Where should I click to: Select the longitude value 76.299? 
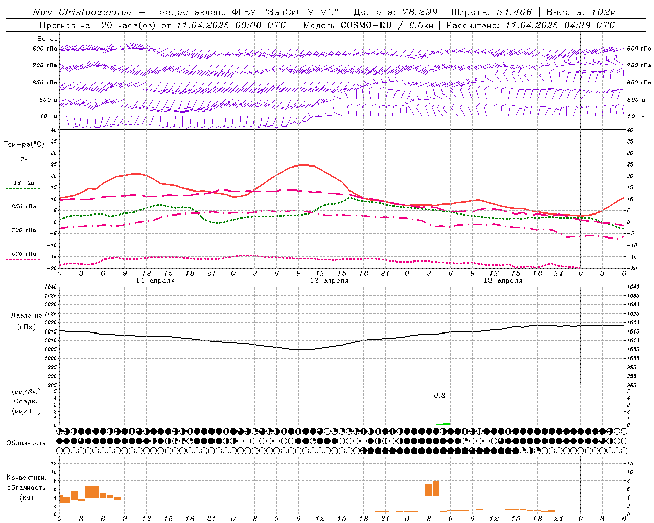[x=421, y=12]
